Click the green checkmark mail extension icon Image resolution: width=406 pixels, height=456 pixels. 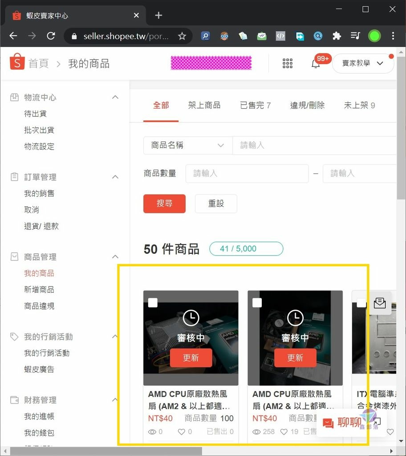point(262,36)
